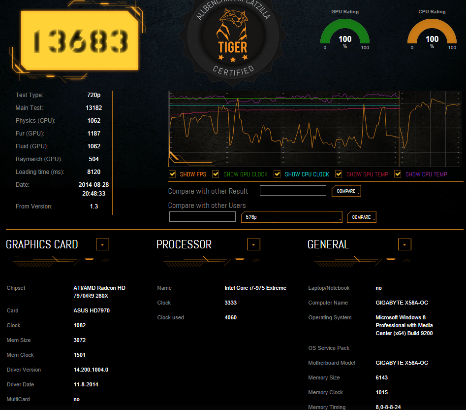Select the Laptop/Notebook value no
The width and height of the screenshot is (466, 410).
coord(378,288)
